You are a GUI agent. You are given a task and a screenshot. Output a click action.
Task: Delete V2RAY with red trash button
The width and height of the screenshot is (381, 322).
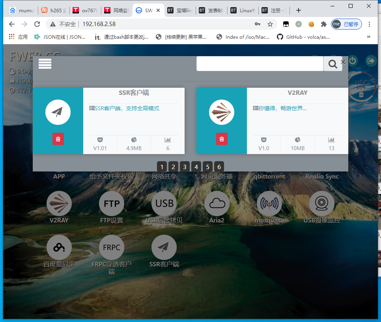[221, 139]
